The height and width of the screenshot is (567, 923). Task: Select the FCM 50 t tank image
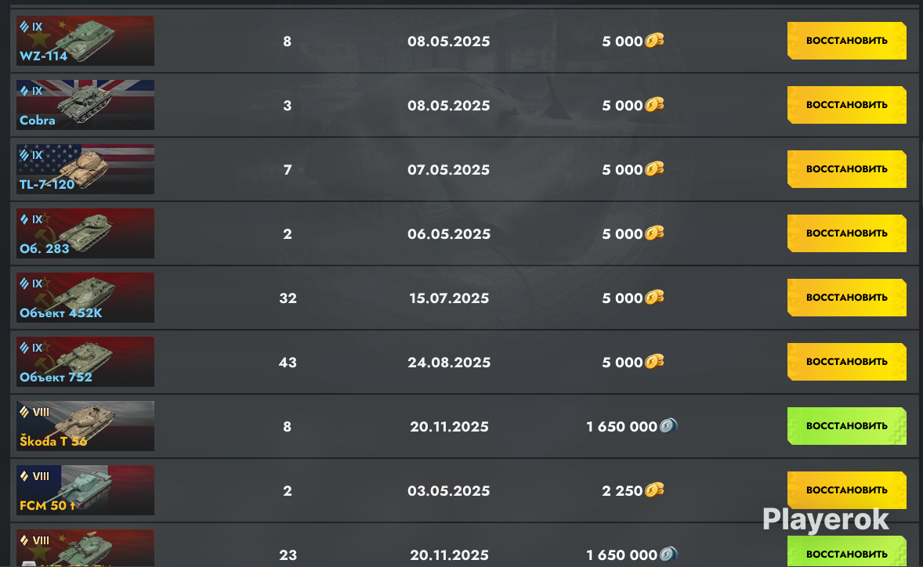click(x=85, y=490)
